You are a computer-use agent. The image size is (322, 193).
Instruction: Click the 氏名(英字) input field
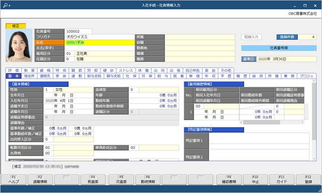pos(100,48)
